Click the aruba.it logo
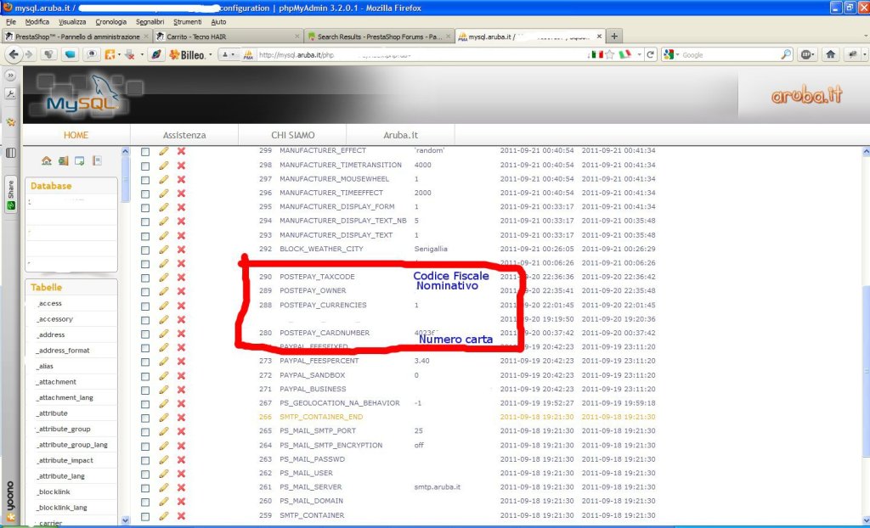This screenshot has height=528, width=870. [806, 95]
